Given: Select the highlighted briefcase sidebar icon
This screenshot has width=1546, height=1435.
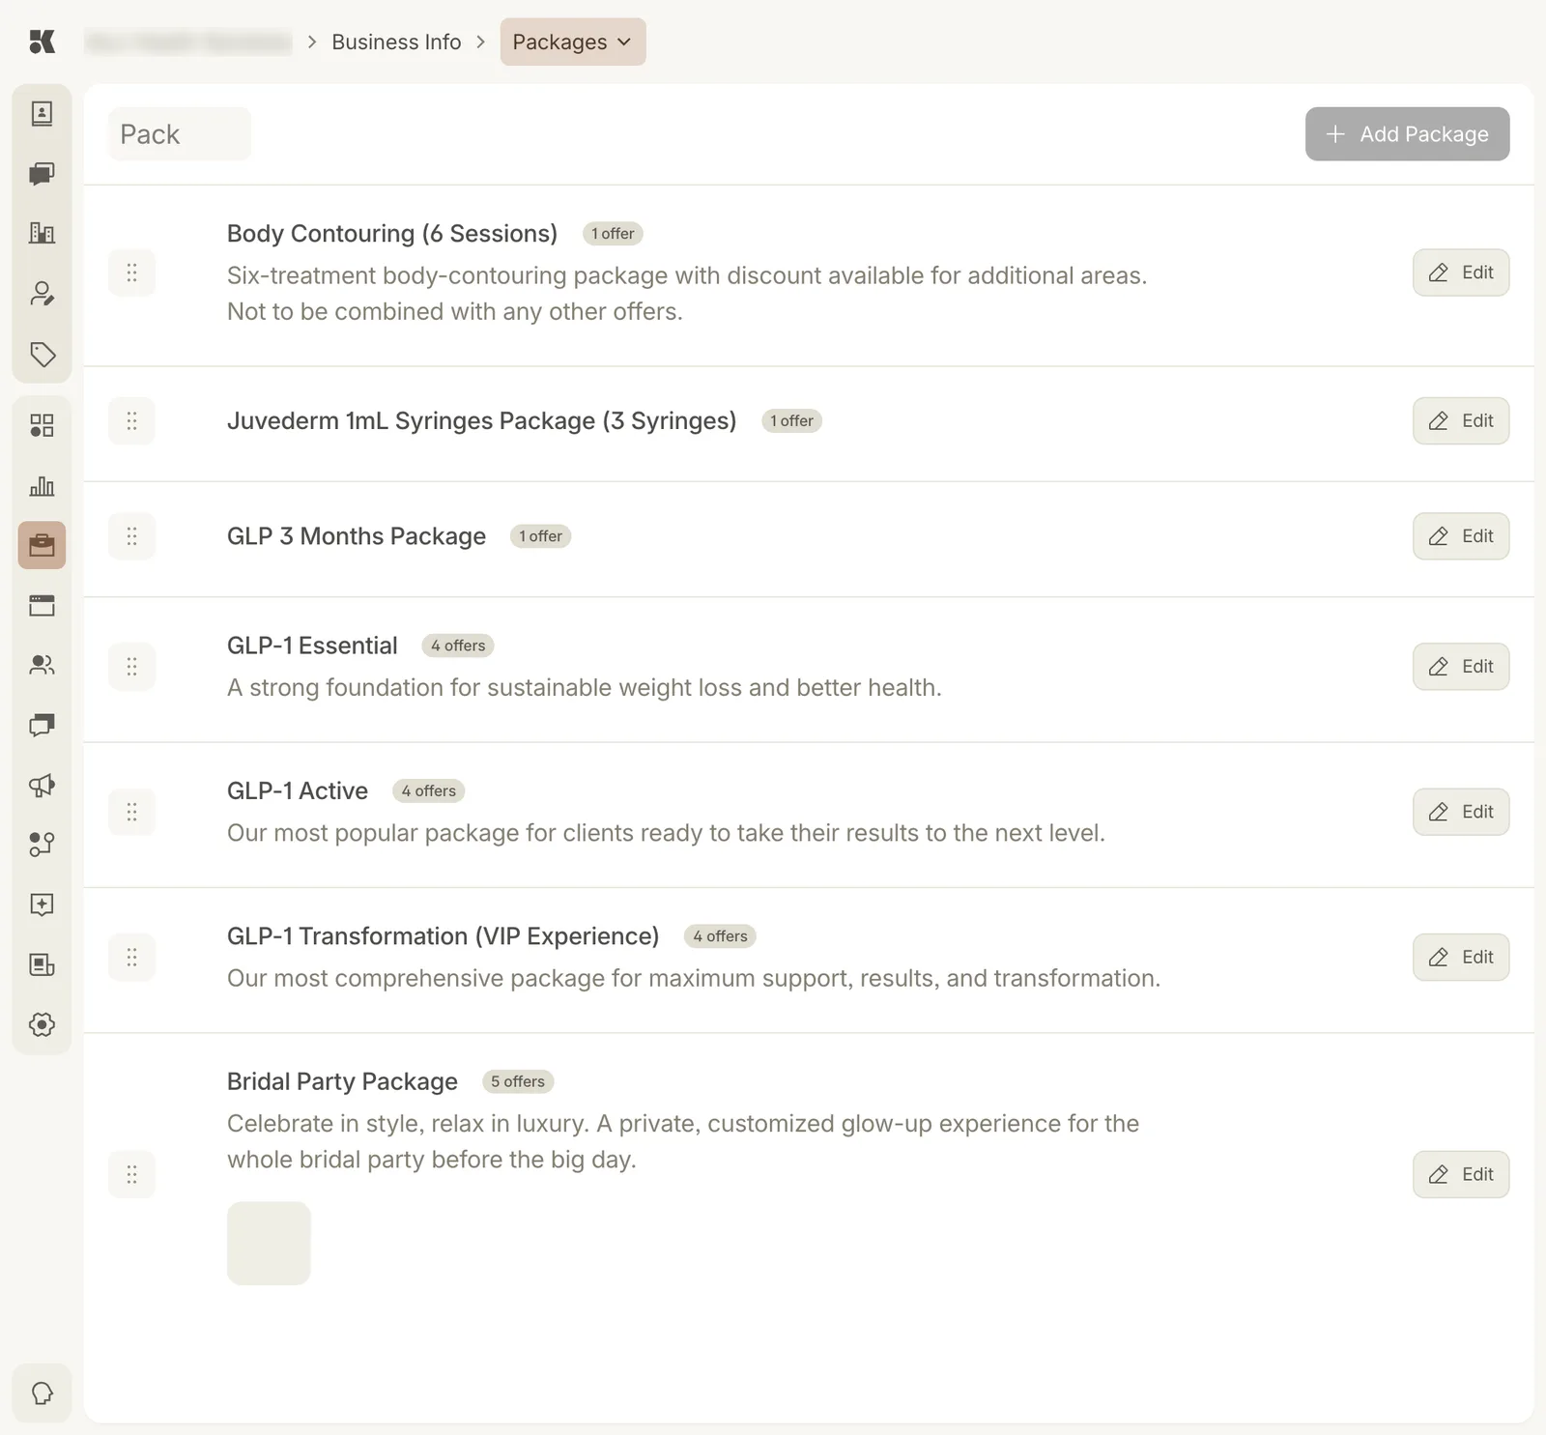Looking at the screenshot, I should point(42,545).
